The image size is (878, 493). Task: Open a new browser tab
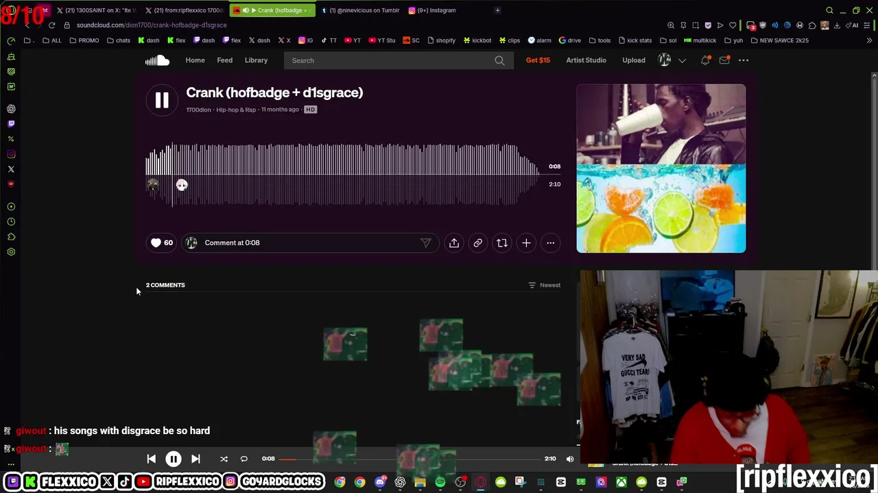point(497,10)
